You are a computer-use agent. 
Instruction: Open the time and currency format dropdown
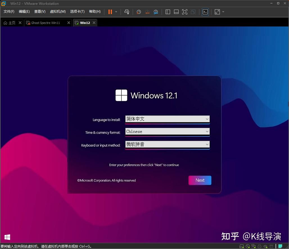click(207, 132)
